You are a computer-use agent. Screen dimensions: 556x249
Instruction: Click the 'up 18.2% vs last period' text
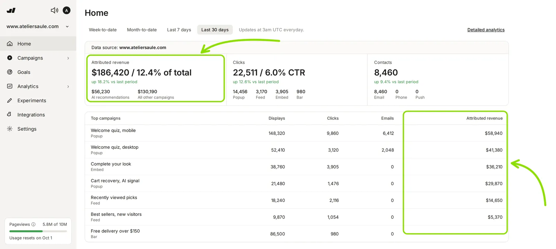(x=114, y=82)
